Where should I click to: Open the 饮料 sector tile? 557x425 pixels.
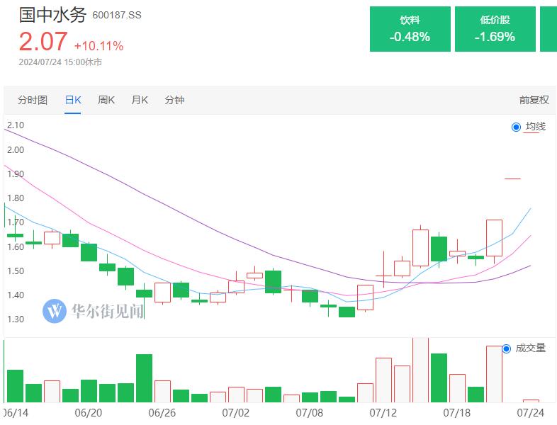[x=410, y=30]
